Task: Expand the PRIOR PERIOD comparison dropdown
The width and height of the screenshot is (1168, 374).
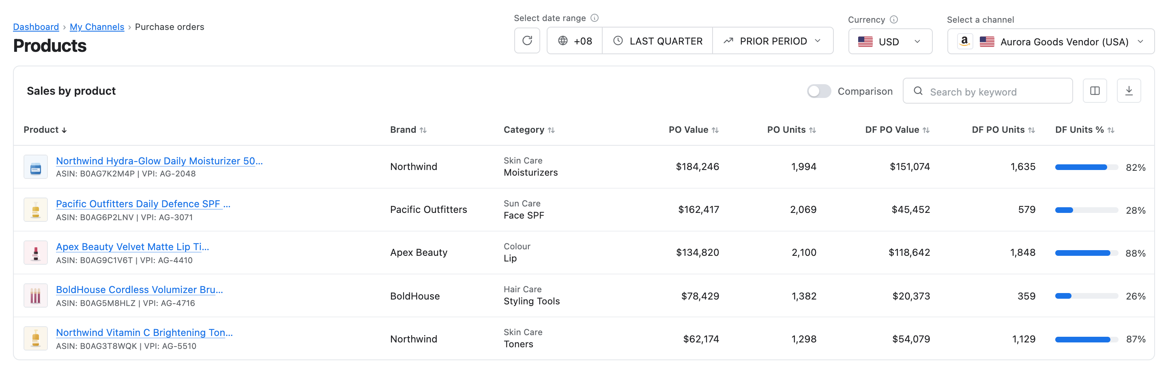Action: (773, 41)
